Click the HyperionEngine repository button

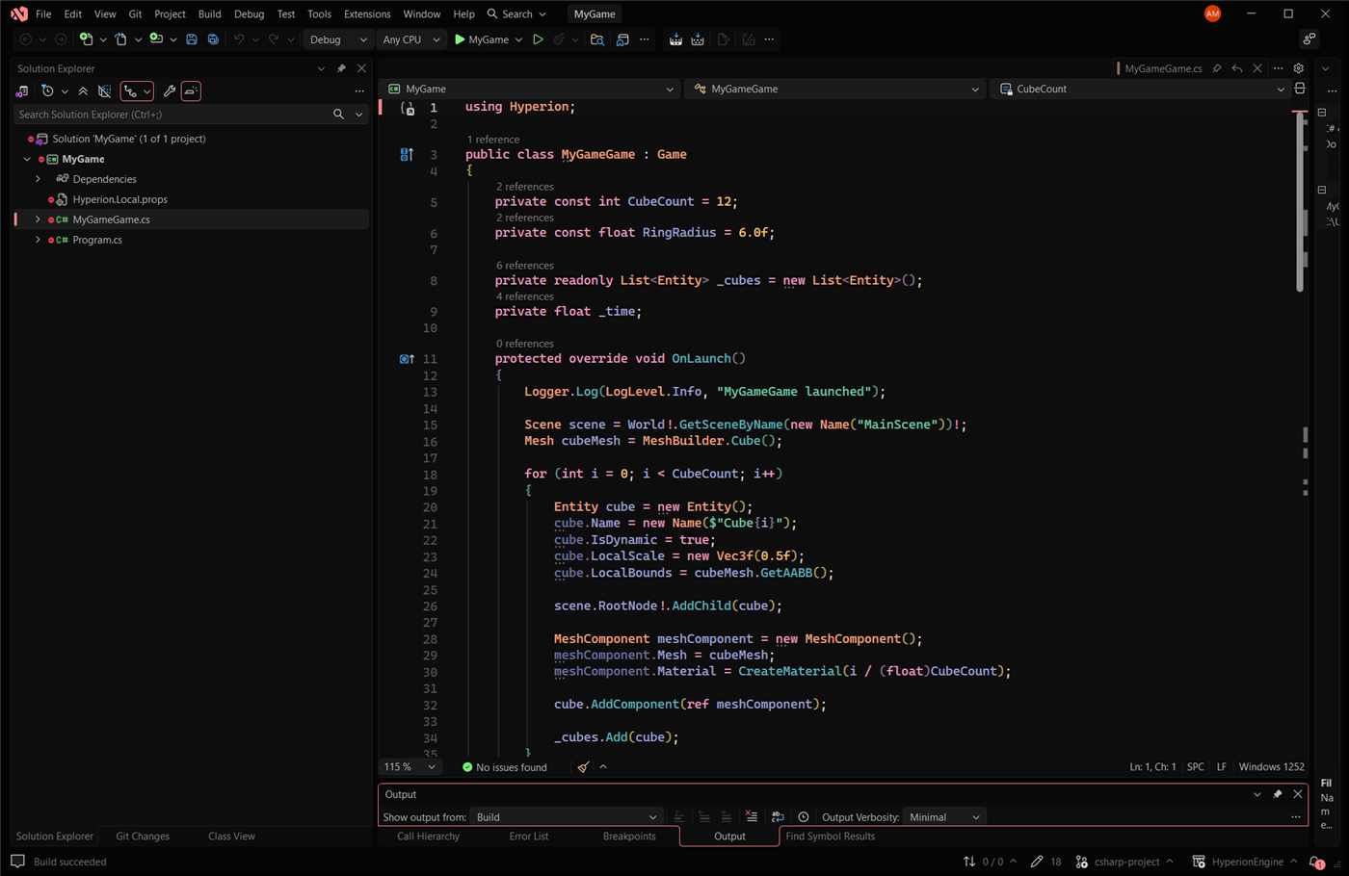pyautogui.click(x=1245, y=862)
